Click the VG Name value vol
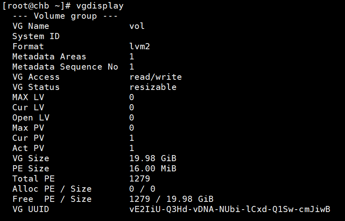Screen dimensions: 345x221 pos(137,26)
